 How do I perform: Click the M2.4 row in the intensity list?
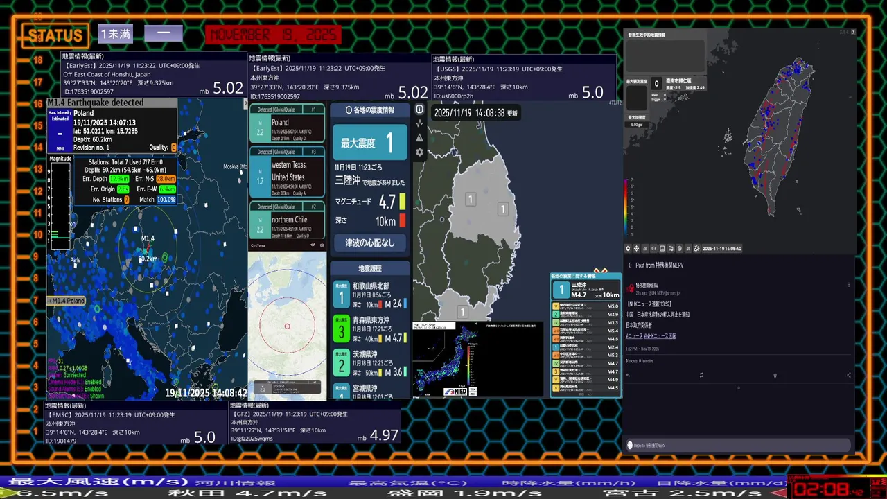click(x=586, y=347)
